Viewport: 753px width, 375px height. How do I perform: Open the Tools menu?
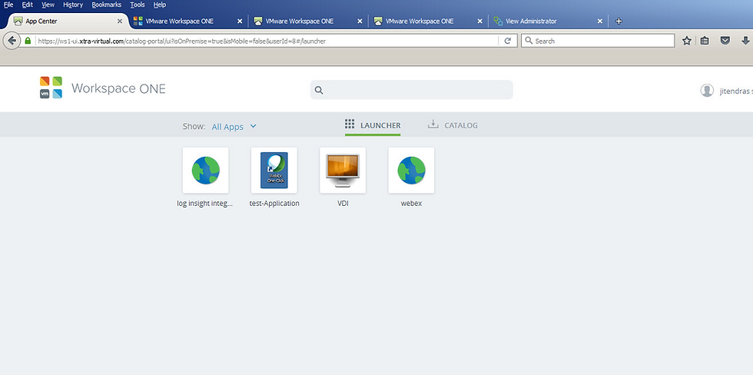(x=138, y=5)
